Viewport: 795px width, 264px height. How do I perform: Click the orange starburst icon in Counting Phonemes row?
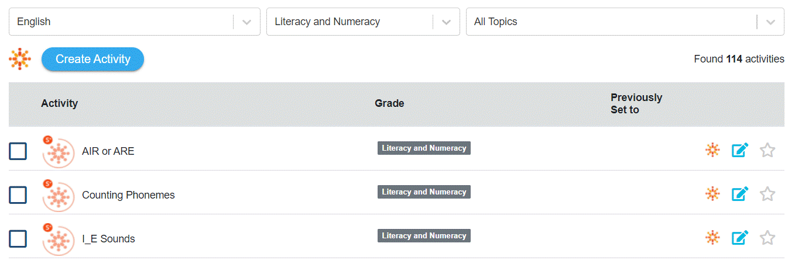[712, 194]
